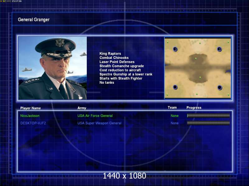Select the DESKTOP-VJF2 player name
The image size is (249, 186).
click(x=33, y=123)
